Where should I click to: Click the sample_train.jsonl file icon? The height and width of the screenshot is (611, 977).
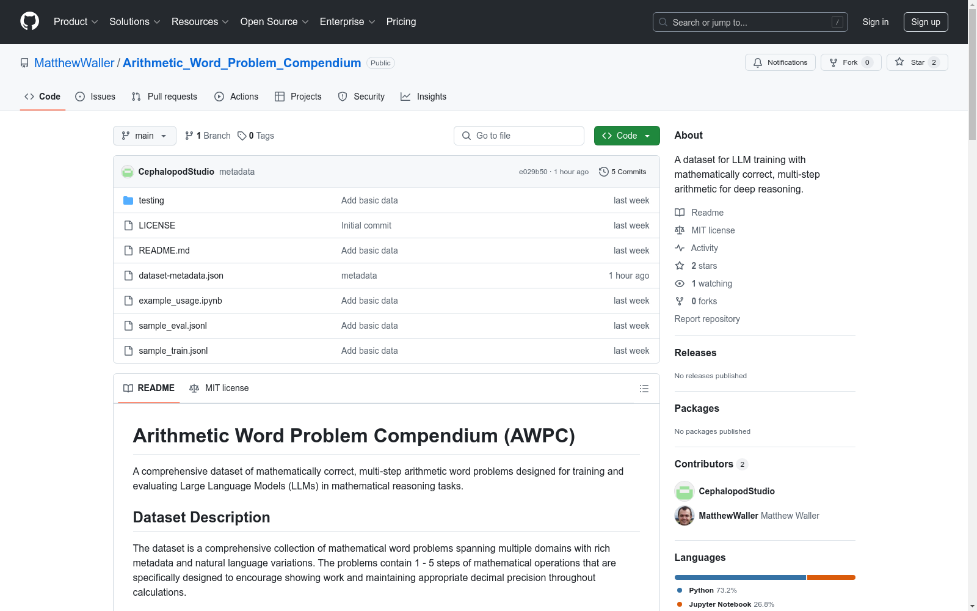click(128, 351)
